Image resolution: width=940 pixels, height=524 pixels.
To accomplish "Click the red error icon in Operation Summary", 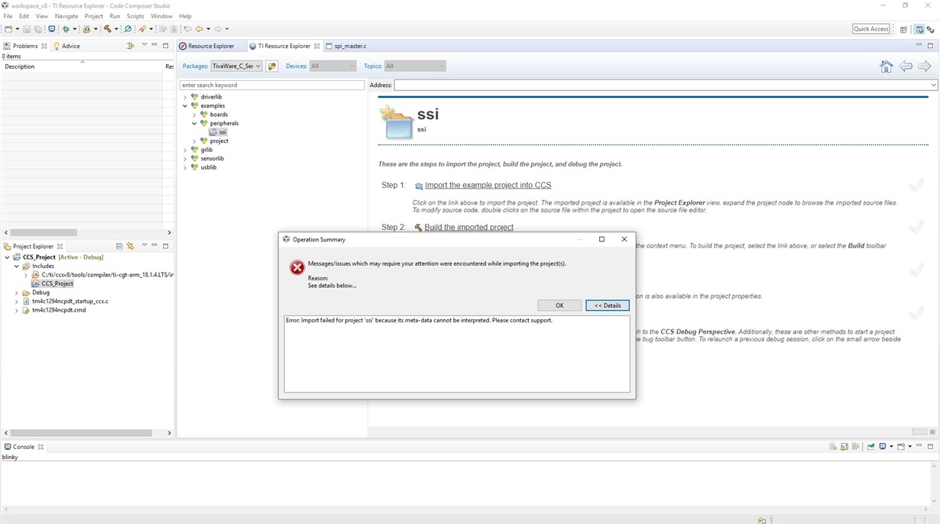I will coord(297,267).
